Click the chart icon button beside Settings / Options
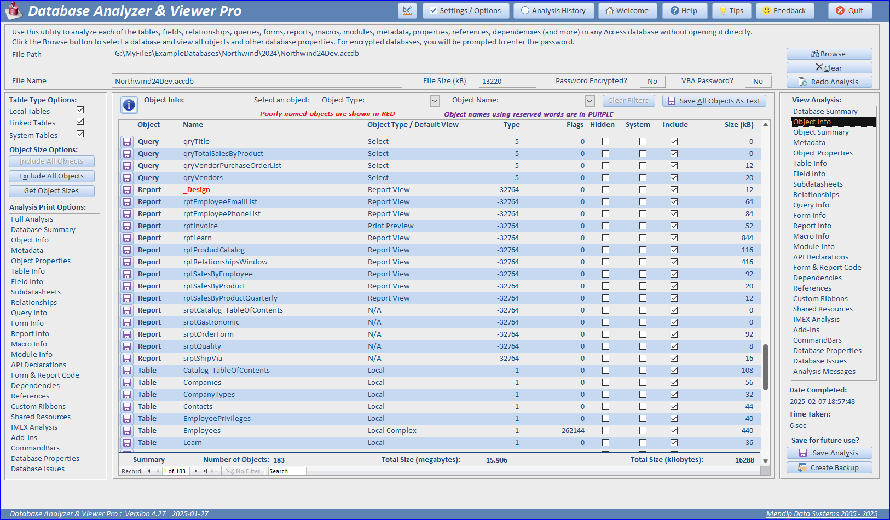Screen dimensions: 890x520 (407, 10)
